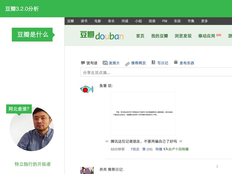Click the shopping bag icon beside 发布东西
This screenshot has width=232, height=174.
click(x=176, y=62)
